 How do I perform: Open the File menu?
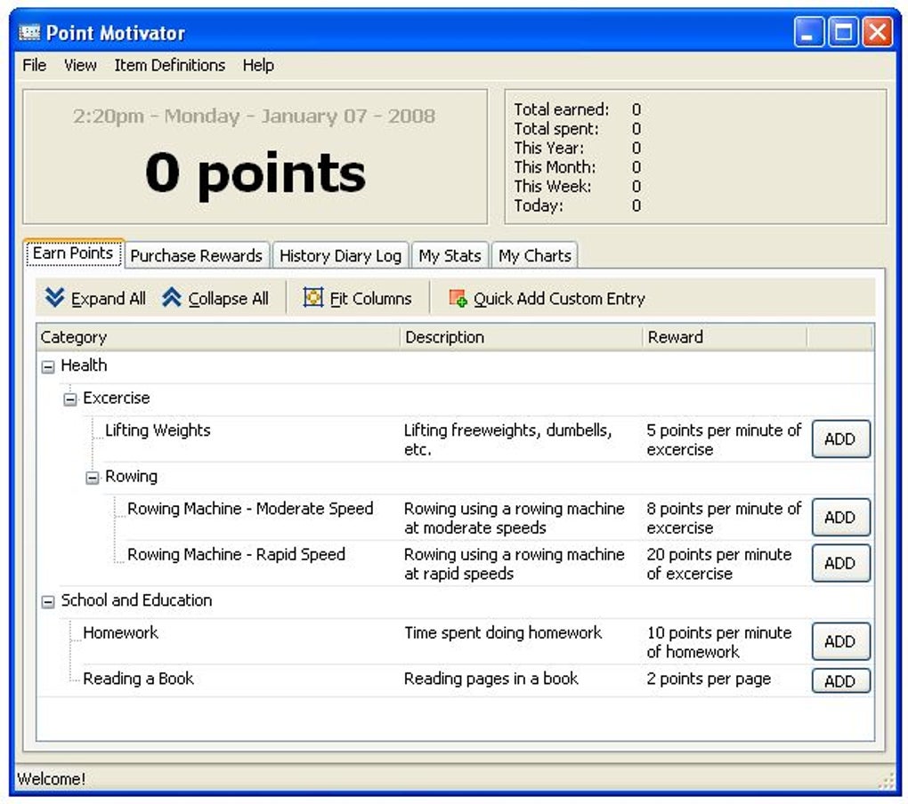click(33, 65)
